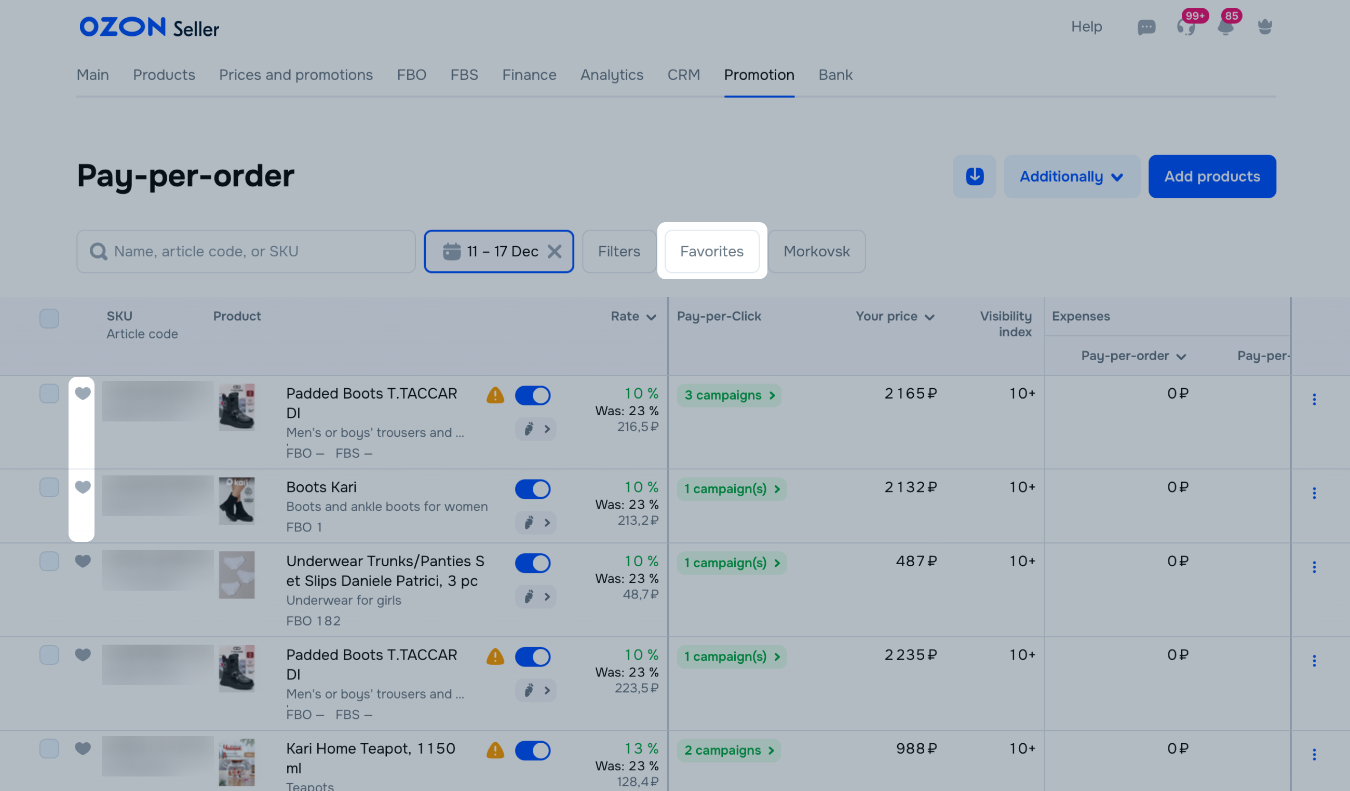Go to Prices and promotions tab
1350x791 pixels.
click(x=296, y=75)
